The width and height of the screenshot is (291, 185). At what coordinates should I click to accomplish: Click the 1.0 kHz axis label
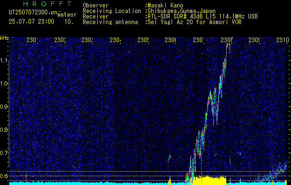4,84
